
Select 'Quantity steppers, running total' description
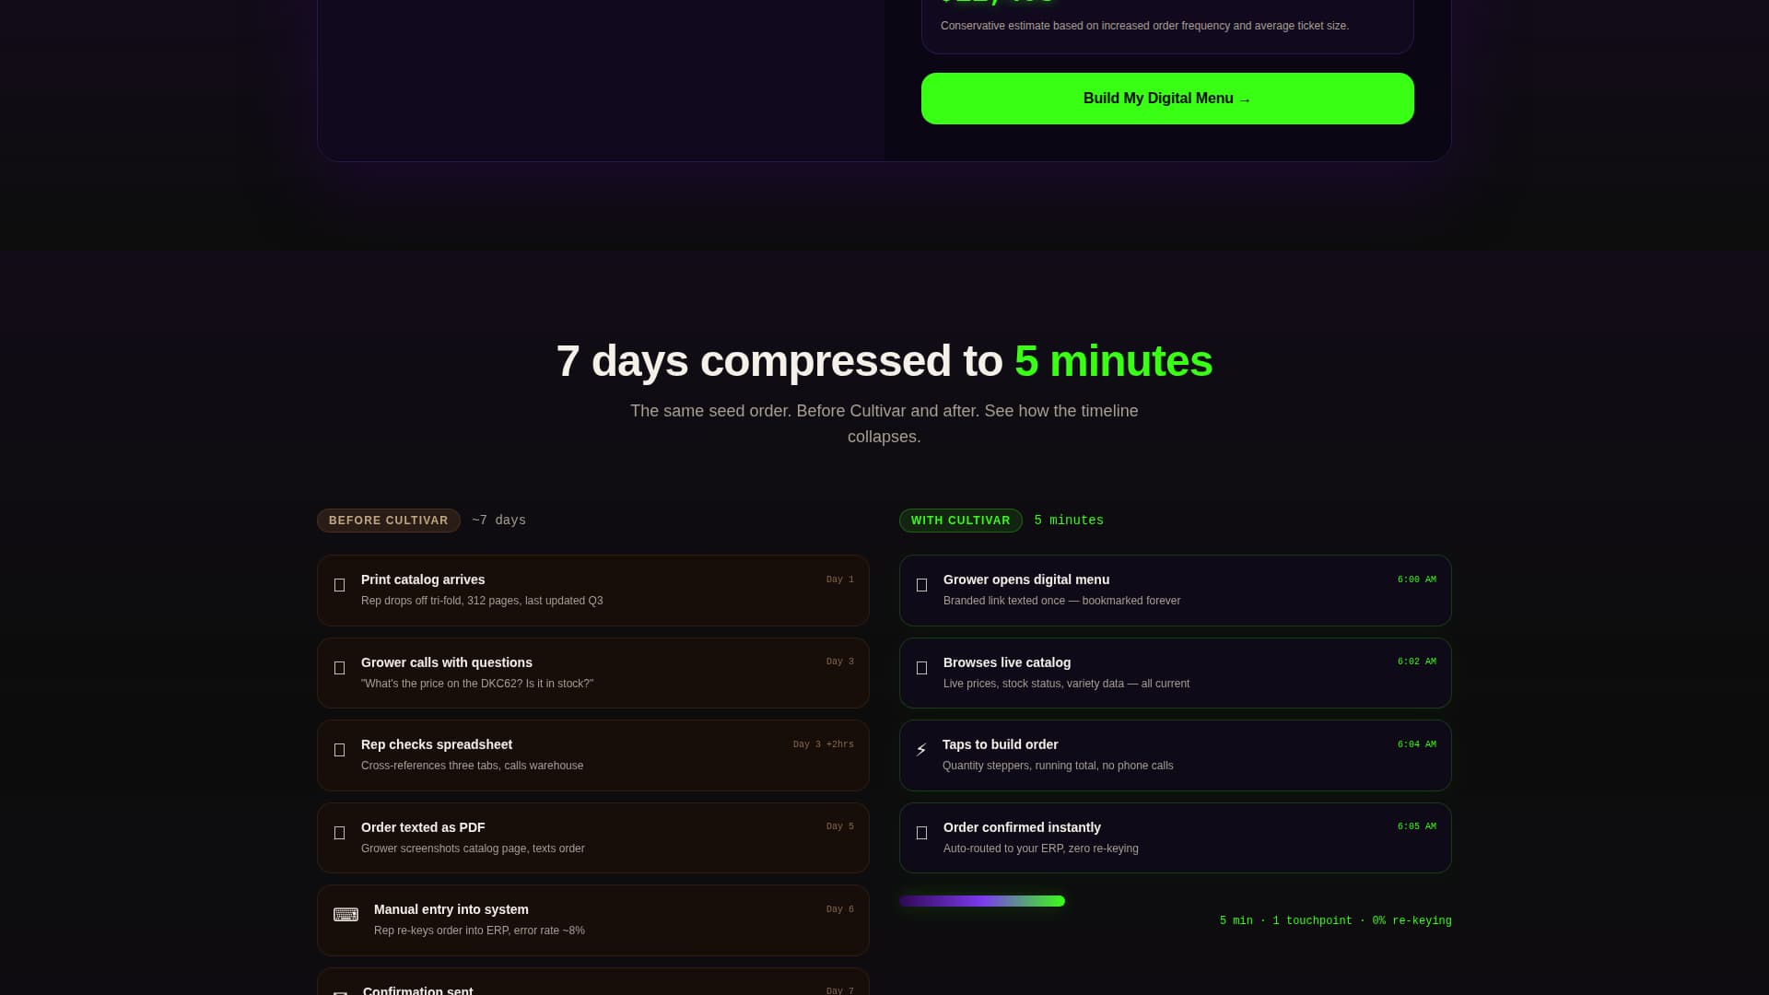tap(1058, 766)
